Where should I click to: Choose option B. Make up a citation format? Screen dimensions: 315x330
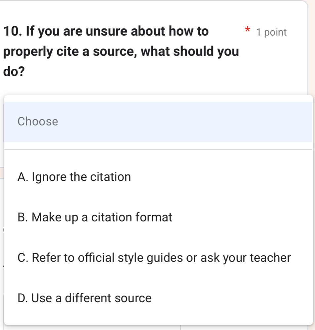pyautogui.click(x=95, y=217)
